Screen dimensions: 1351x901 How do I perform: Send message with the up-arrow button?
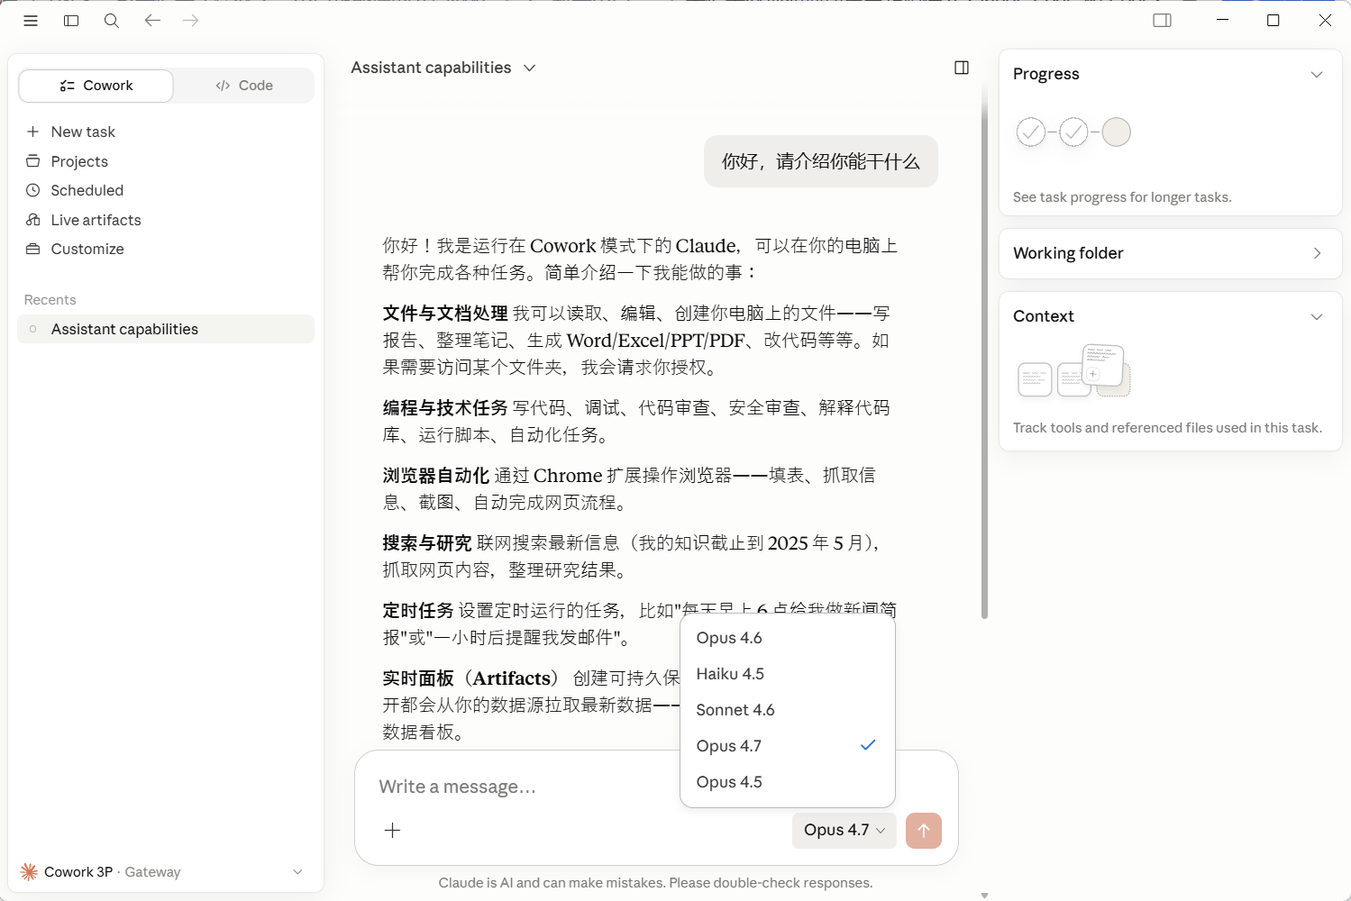(x=924, y=831)
